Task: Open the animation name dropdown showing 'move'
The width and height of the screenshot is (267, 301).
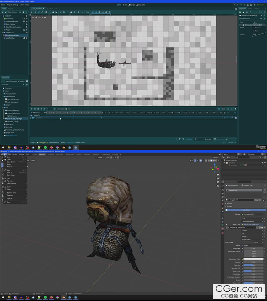Action: (141, 109)
